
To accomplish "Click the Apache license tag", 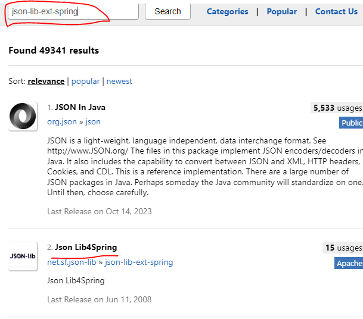I will pos(349,263).
